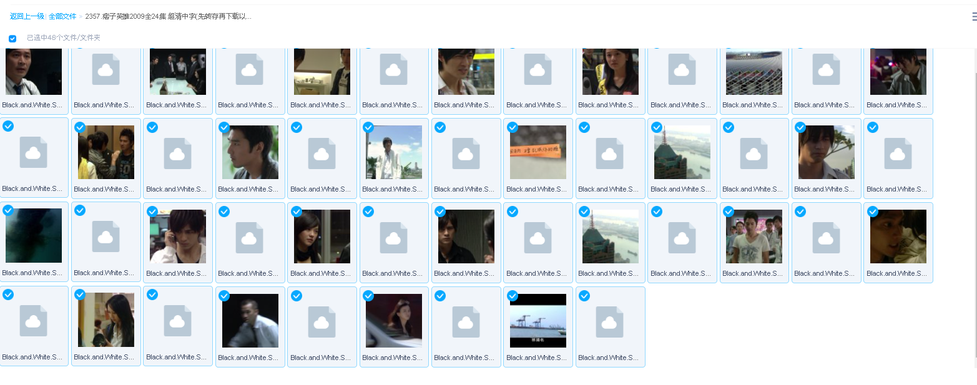Select thumbnail of woman wearing glasses reading
This screenshot has width=977, height=385.
[106, 320]
